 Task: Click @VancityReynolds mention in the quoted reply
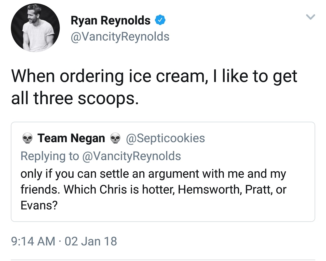131,156
